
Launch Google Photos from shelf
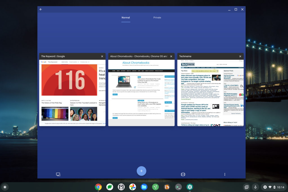[x=133, y=187]
